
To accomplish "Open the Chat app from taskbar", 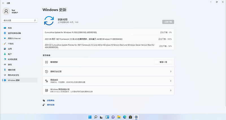I will 113,117.
